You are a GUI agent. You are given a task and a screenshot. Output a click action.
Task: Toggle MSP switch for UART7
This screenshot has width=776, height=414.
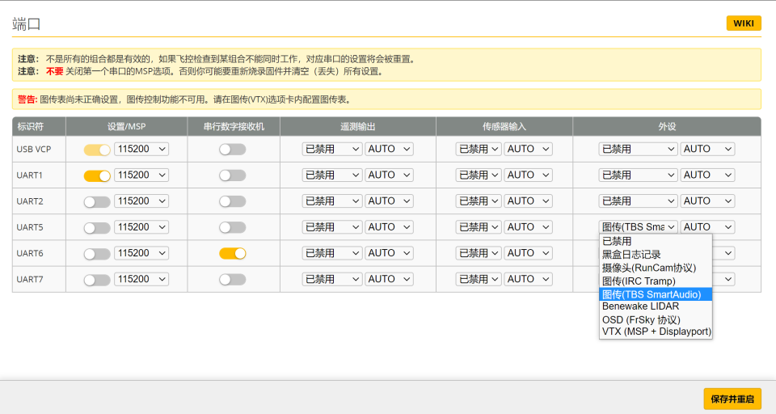(x=97, y=280)
